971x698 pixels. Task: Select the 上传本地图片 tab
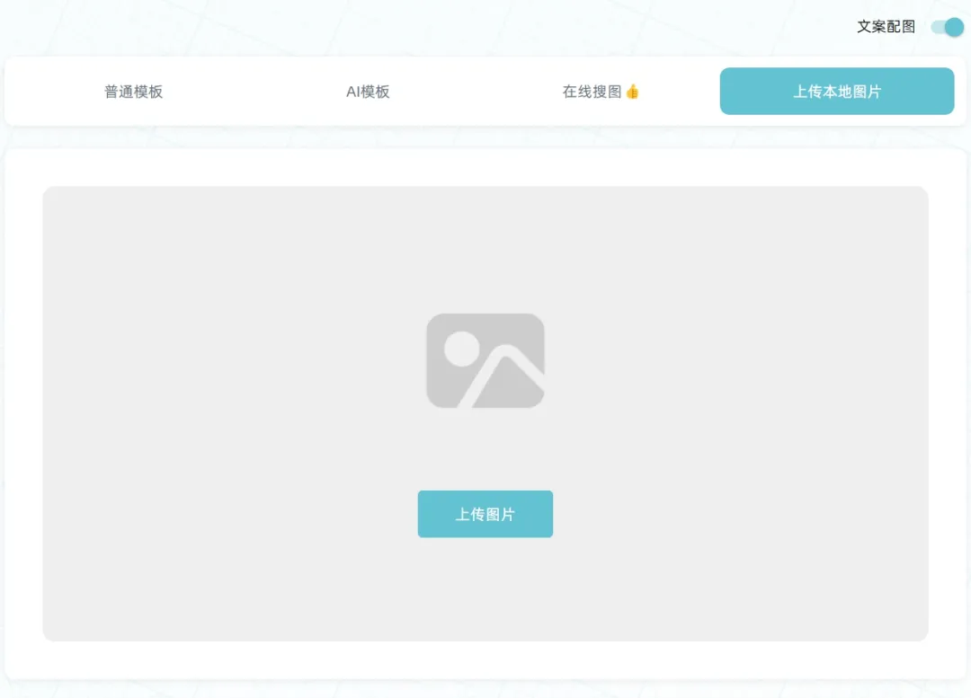[836, 92]
